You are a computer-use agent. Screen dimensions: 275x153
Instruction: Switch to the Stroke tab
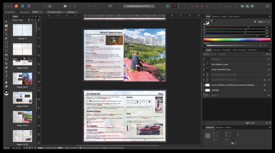(224, 16)
